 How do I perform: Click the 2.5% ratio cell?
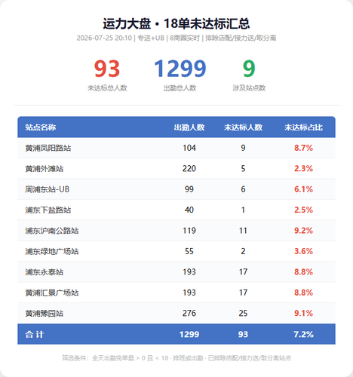coord(303,210)
